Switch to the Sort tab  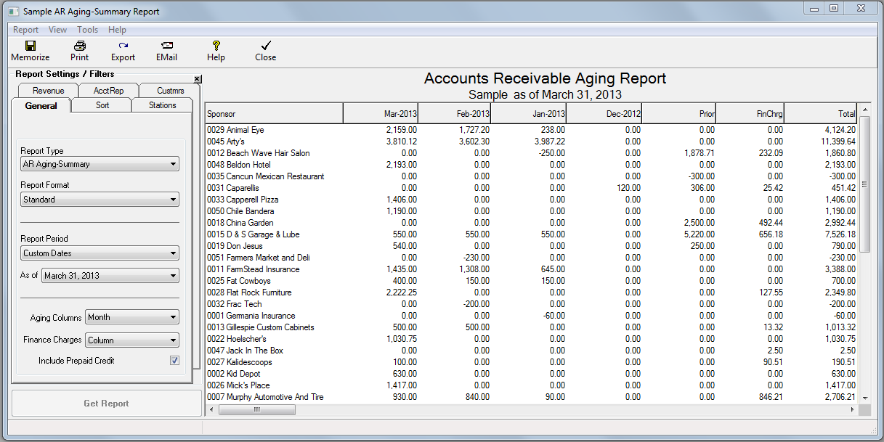[102, 105]
